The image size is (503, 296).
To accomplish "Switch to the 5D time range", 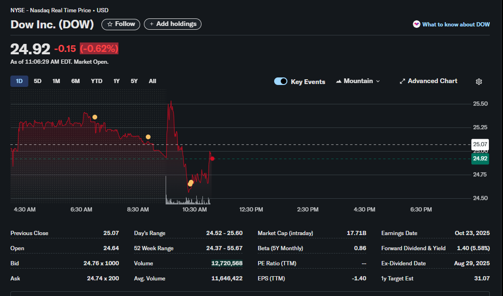I will point(38,81).
